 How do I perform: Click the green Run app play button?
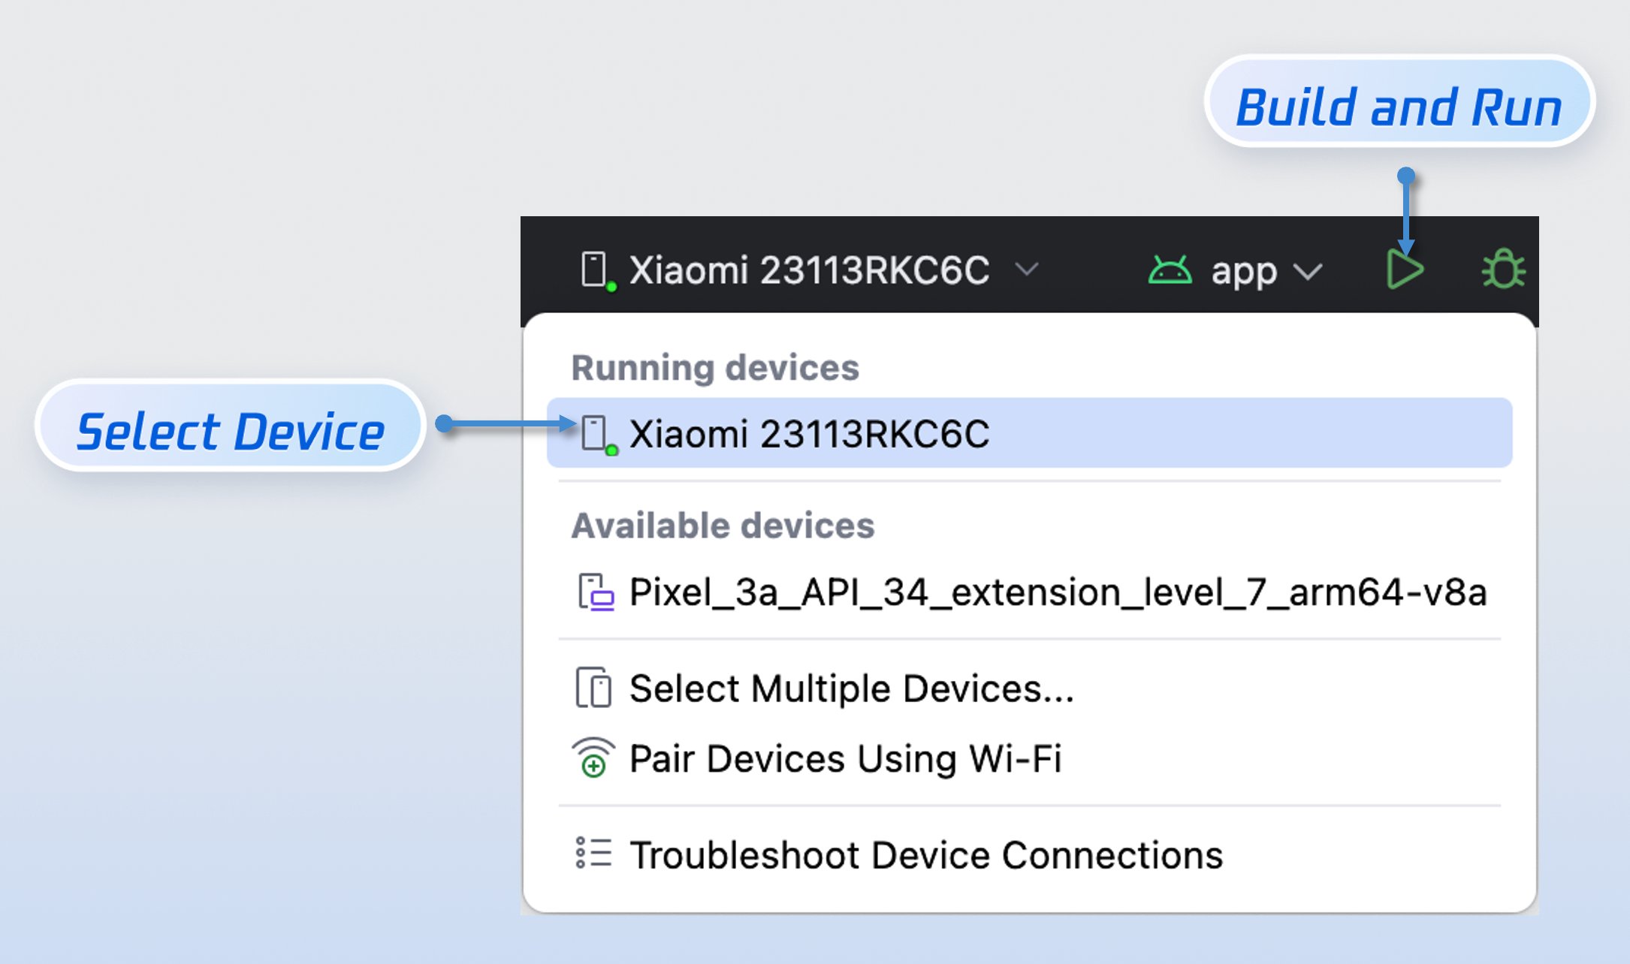click(1405, 270)
